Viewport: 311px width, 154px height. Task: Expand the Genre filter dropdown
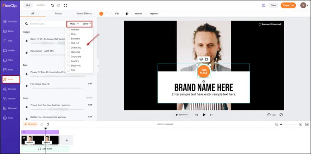tap(87, 24)
